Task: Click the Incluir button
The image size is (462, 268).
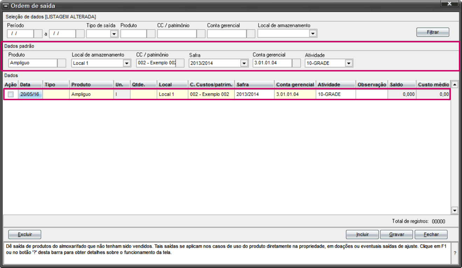Action: 363,234
